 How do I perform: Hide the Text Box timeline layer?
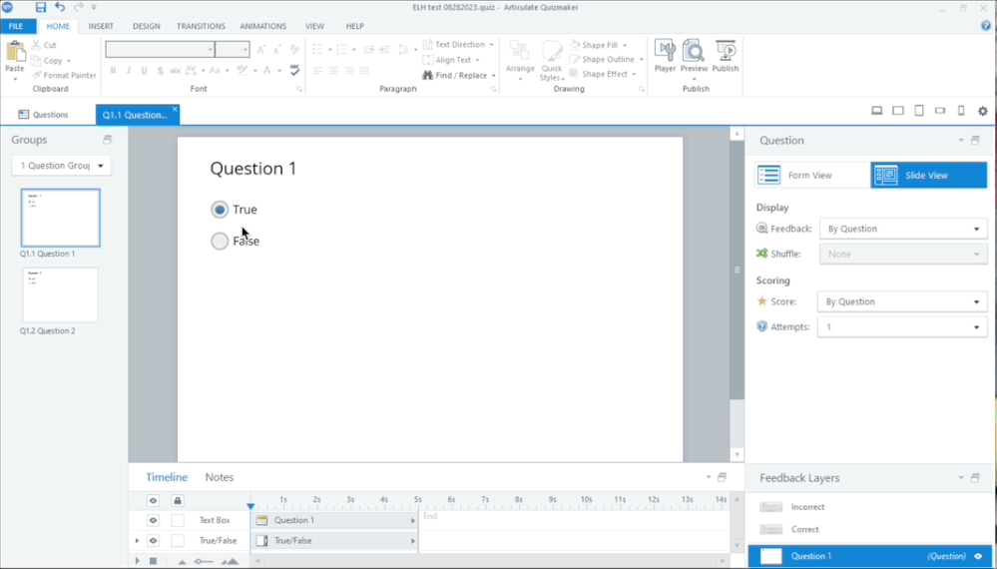[153, 520]
